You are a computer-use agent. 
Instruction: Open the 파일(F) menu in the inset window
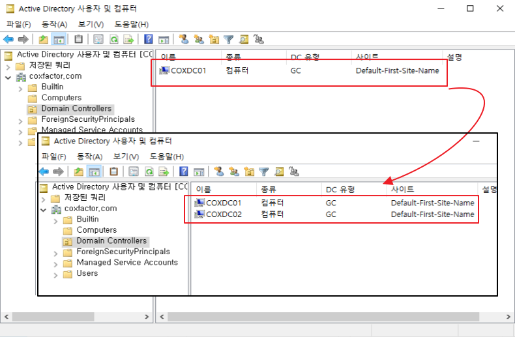tap(54, 156)
